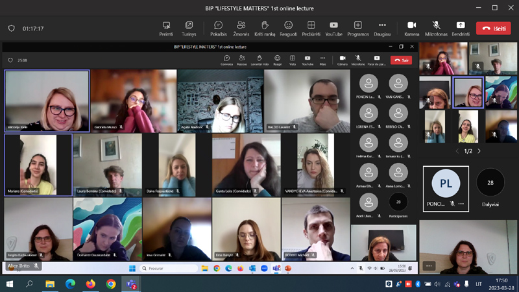Switch to Teams on bottom taskbar
The width and height of the screenshot is (519, 292).
coord(131,284)
